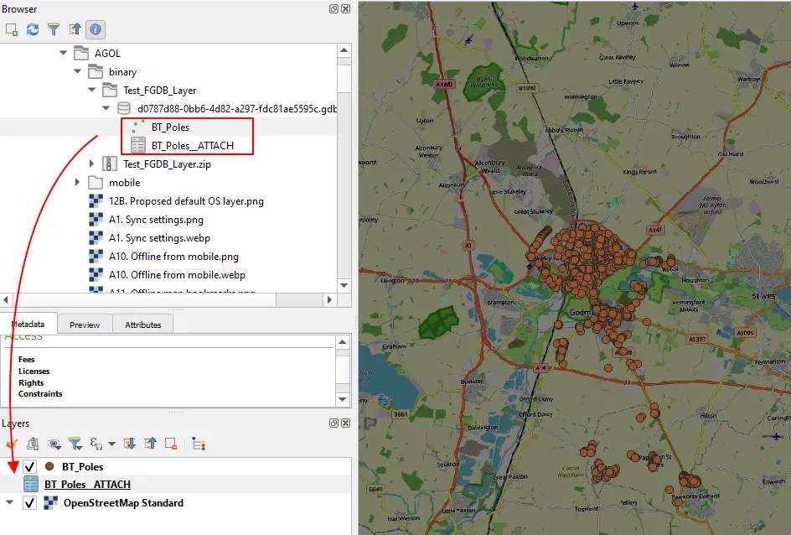Click the Add Group icon in Layers panel

pos(34,443)
